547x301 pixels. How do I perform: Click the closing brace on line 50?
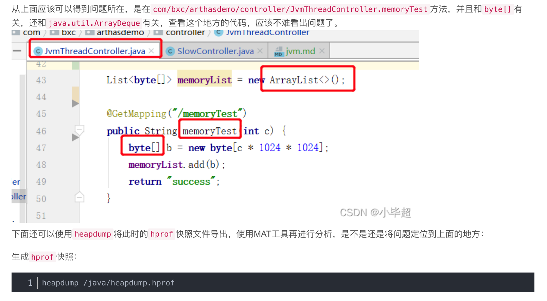point(109,198)
